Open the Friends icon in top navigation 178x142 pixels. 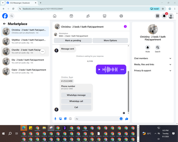pyautogui.click(x=88, y=16)
